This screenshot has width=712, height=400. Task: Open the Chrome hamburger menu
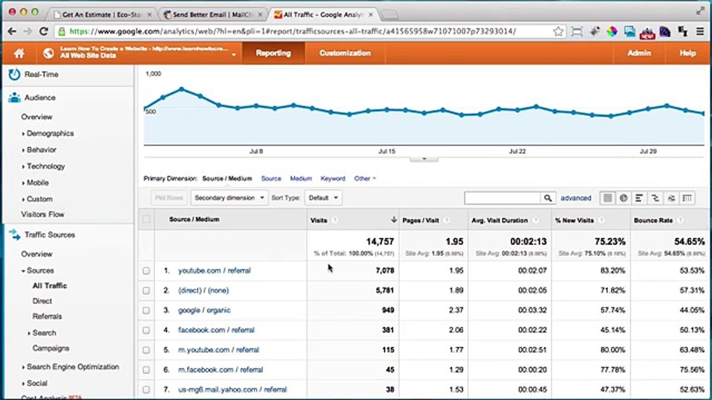(x=700, y=32)
